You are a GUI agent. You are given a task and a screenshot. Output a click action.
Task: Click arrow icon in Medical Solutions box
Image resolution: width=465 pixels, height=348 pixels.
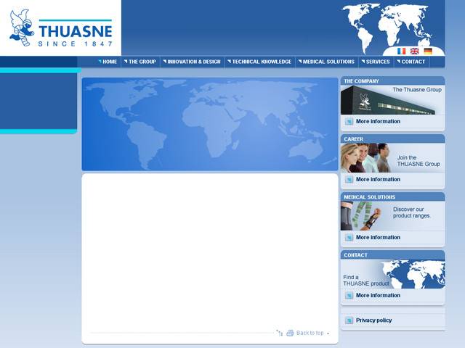(x=349, y=237)
